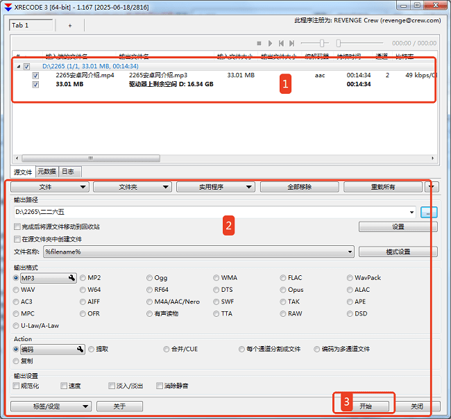Open MP3 encoder settings wrench icon
Viewport: 451px width, 419px height.
coord(71,278)
